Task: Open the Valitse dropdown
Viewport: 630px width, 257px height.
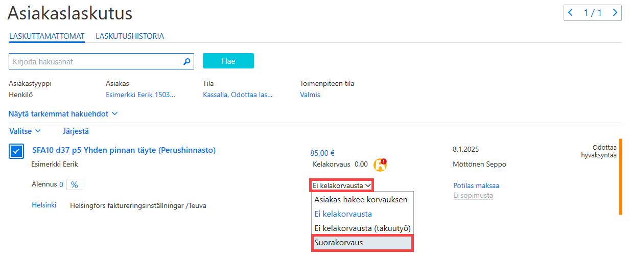Action: tap(25, 131)
